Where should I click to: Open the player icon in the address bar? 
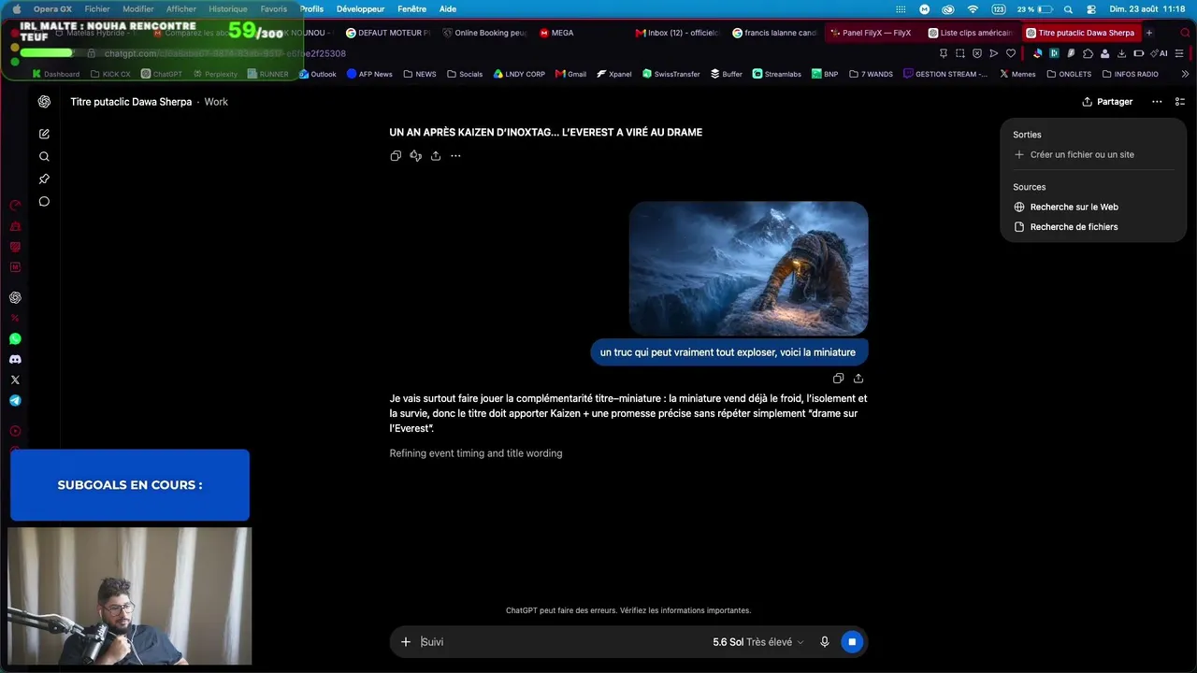[994, 53]
